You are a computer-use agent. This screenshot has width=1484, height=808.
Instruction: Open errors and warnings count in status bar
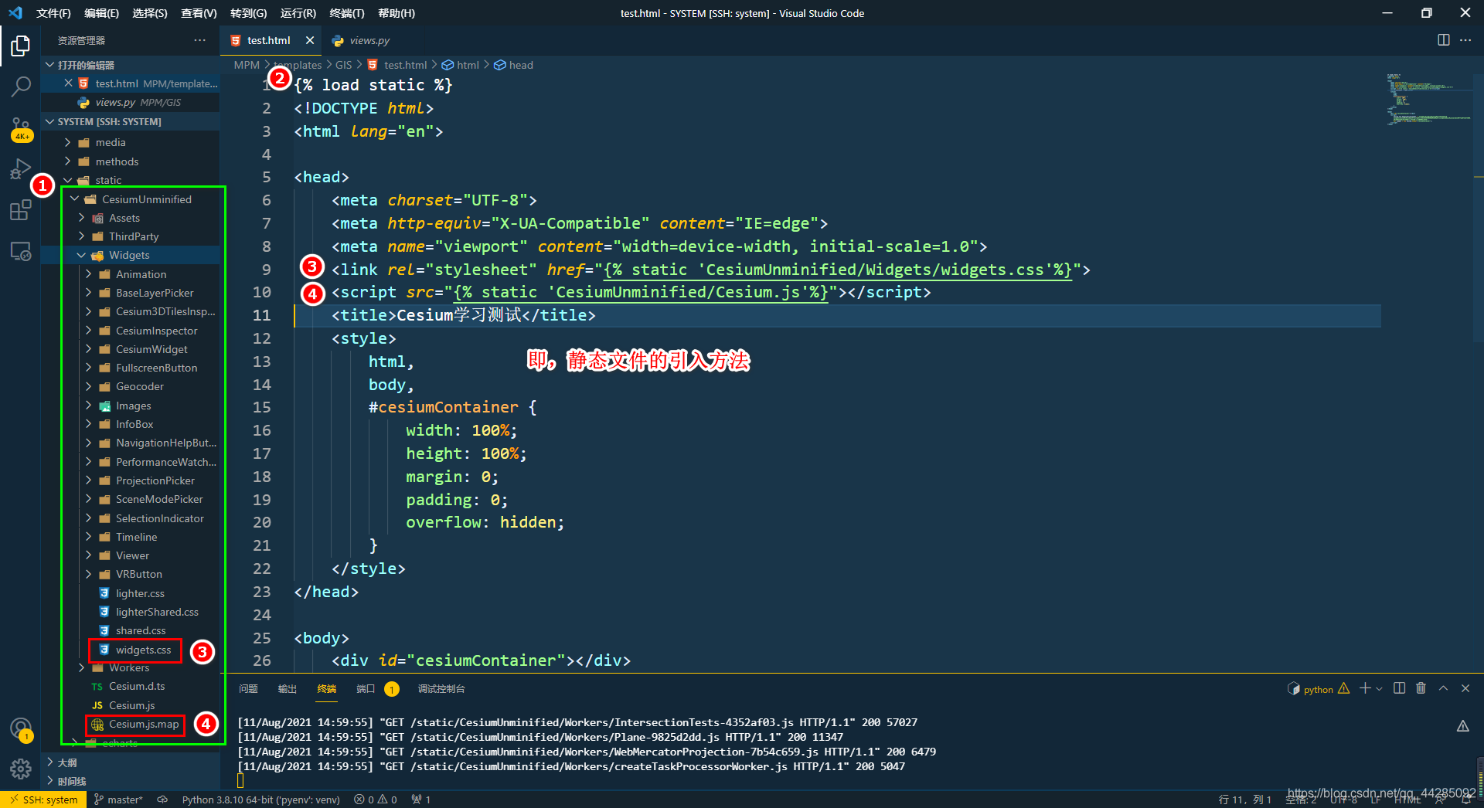376,800
